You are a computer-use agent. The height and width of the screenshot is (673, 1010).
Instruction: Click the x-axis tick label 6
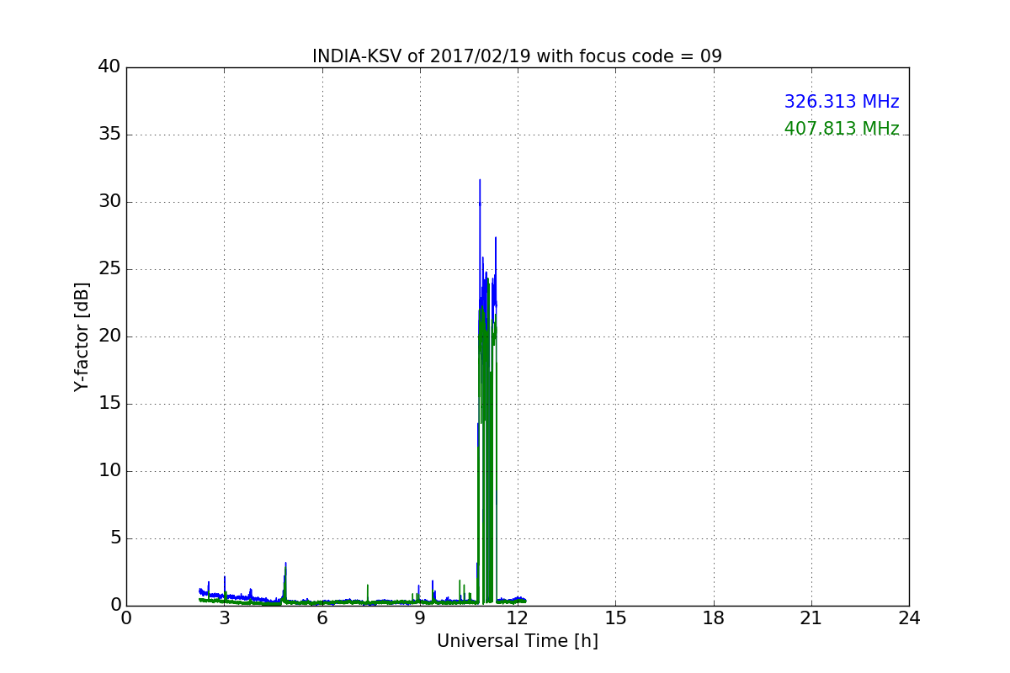click(x=322, y=618)
